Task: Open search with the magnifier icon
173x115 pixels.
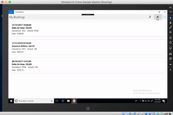Action: click(x=150, y=17)
